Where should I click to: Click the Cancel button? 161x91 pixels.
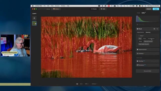(149, 9)
